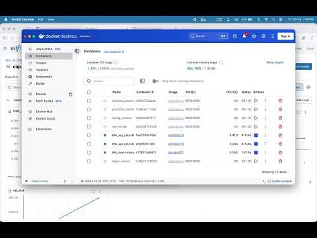Toggle Only show running containers
The image size is (317, 238).
[x=155, y=81]
